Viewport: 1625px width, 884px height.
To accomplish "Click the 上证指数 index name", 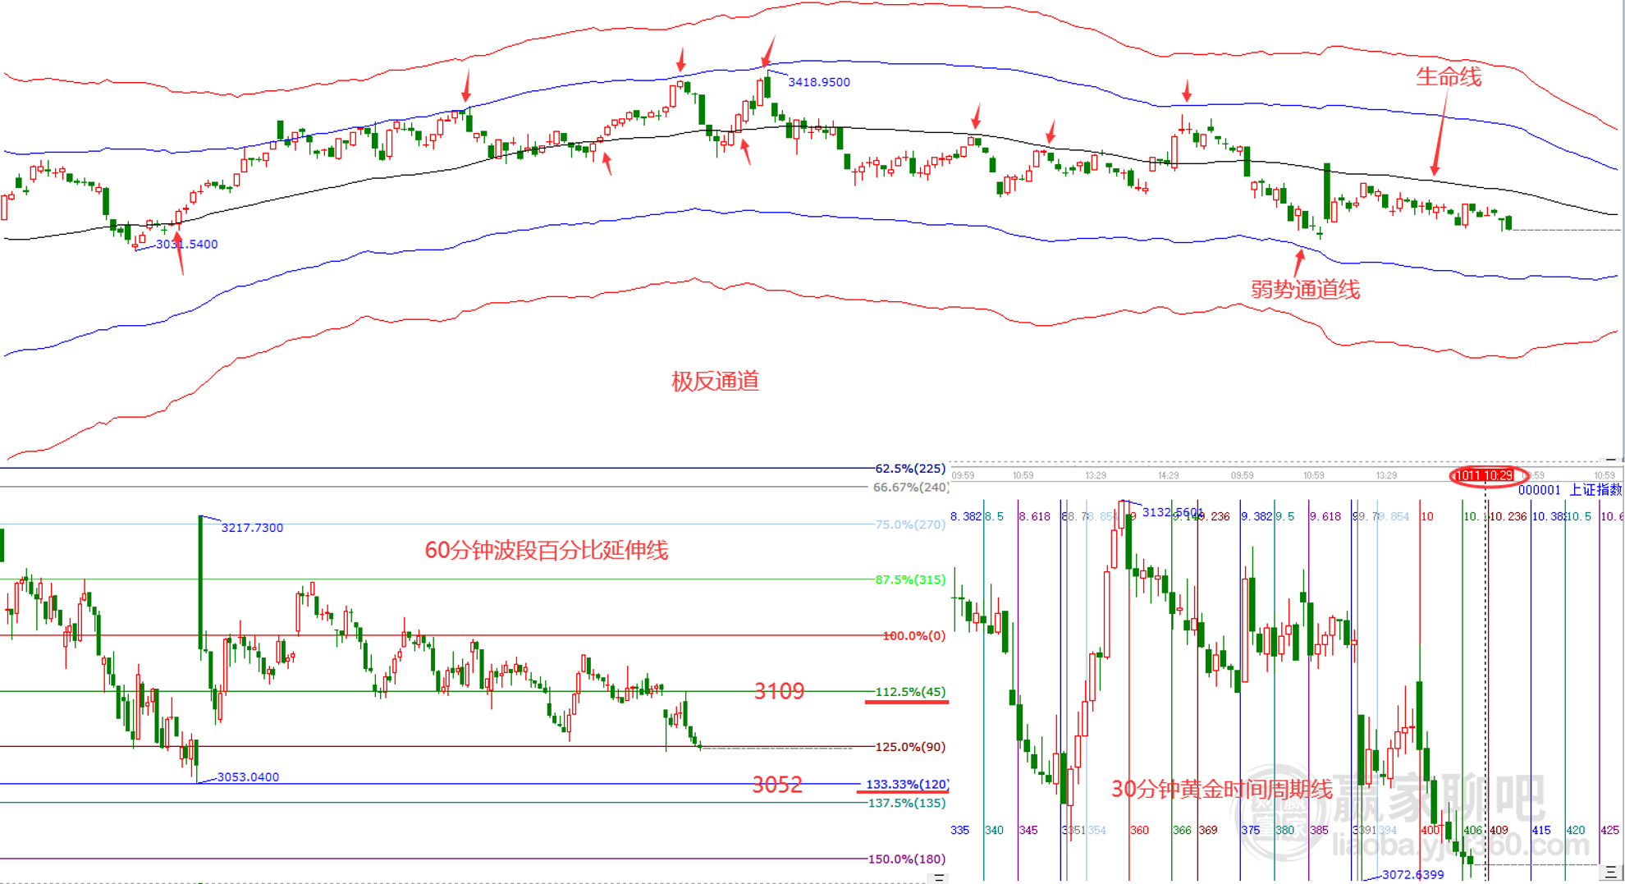I will [1595, 490].
